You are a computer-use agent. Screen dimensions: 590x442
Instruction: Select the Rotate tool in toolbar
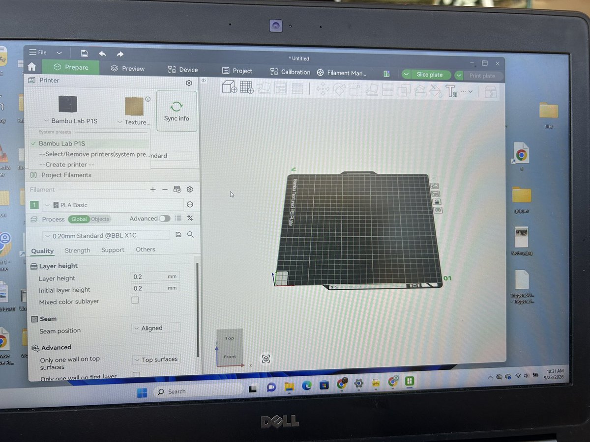(339, 89)
